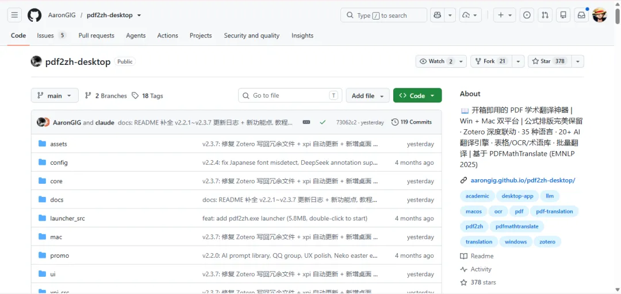
Task: Switch to the Actions tab
Action: pos(167,36)
